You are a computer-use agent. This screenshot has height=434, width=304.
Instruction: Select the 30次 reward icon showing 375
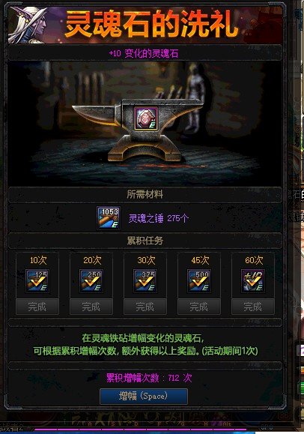(145, 280)
